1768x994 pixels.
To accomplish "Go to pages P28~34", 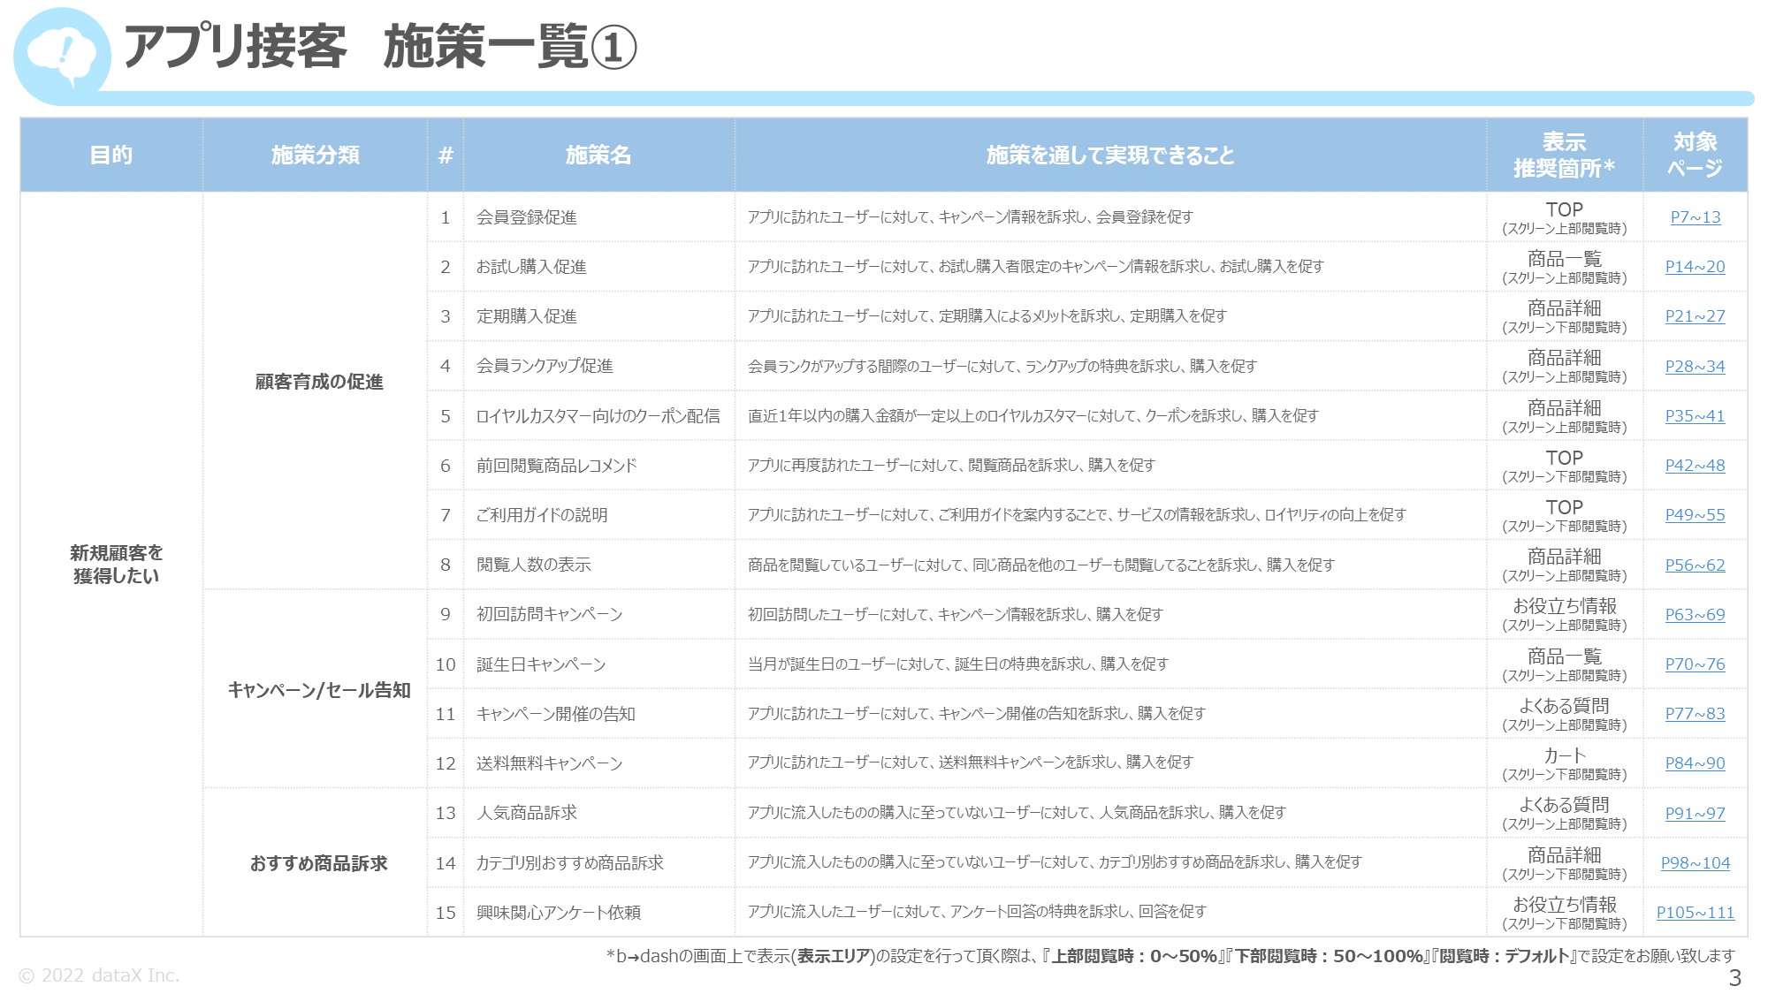I will point(1695,366).
